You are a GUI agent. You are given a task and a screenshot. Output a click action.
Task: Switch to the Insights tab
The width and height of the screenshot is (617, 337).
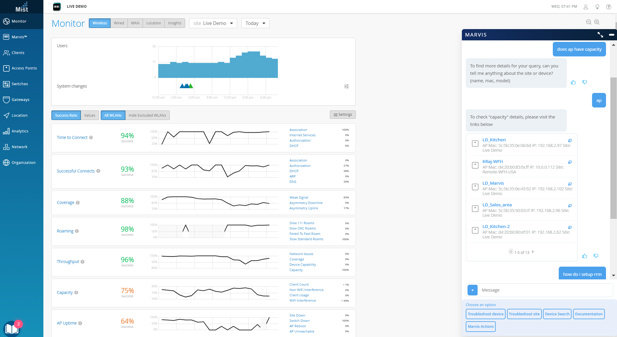pos(174,23)
